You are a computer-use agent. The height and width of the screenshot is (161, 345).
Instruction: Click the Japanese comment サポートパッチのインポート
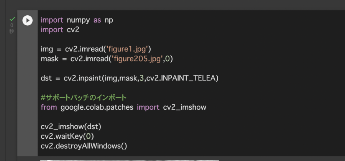[84, 98]
